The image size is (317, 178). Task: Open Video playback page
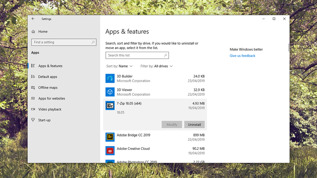tap(50, 109)
